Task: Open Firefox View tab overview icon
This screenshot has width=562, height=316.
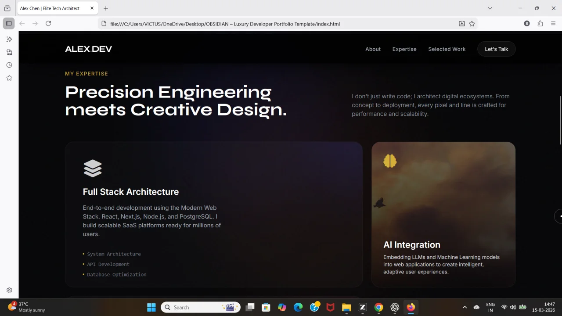Action: [7, 8]
